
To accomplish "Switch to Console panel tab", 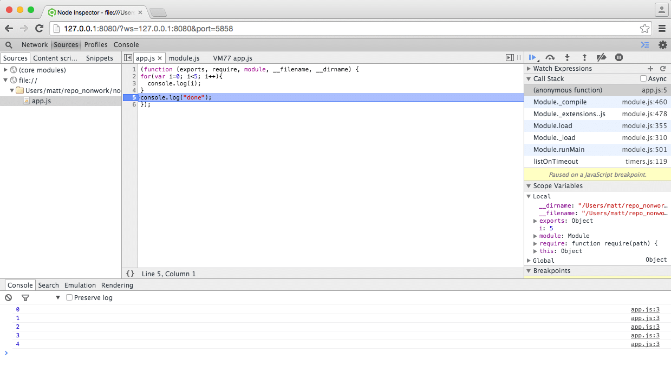I will tap(126, 45).
